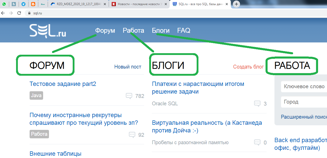Click the browser reload button
The height and width of the screenshot is (158, 327).
pos(19,13)
